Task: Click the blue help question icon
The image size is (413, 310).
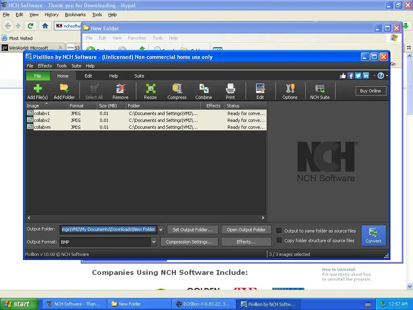Action: coord(381,76)
